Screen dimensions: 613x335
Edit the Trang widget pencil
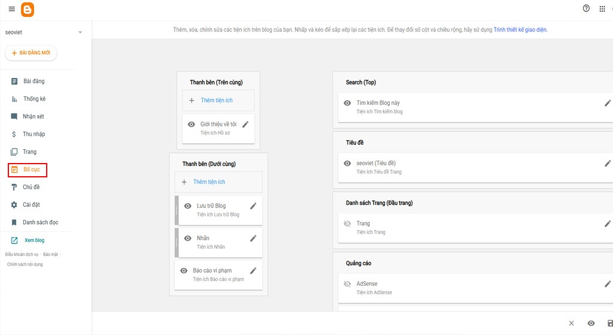pos(608,224)
